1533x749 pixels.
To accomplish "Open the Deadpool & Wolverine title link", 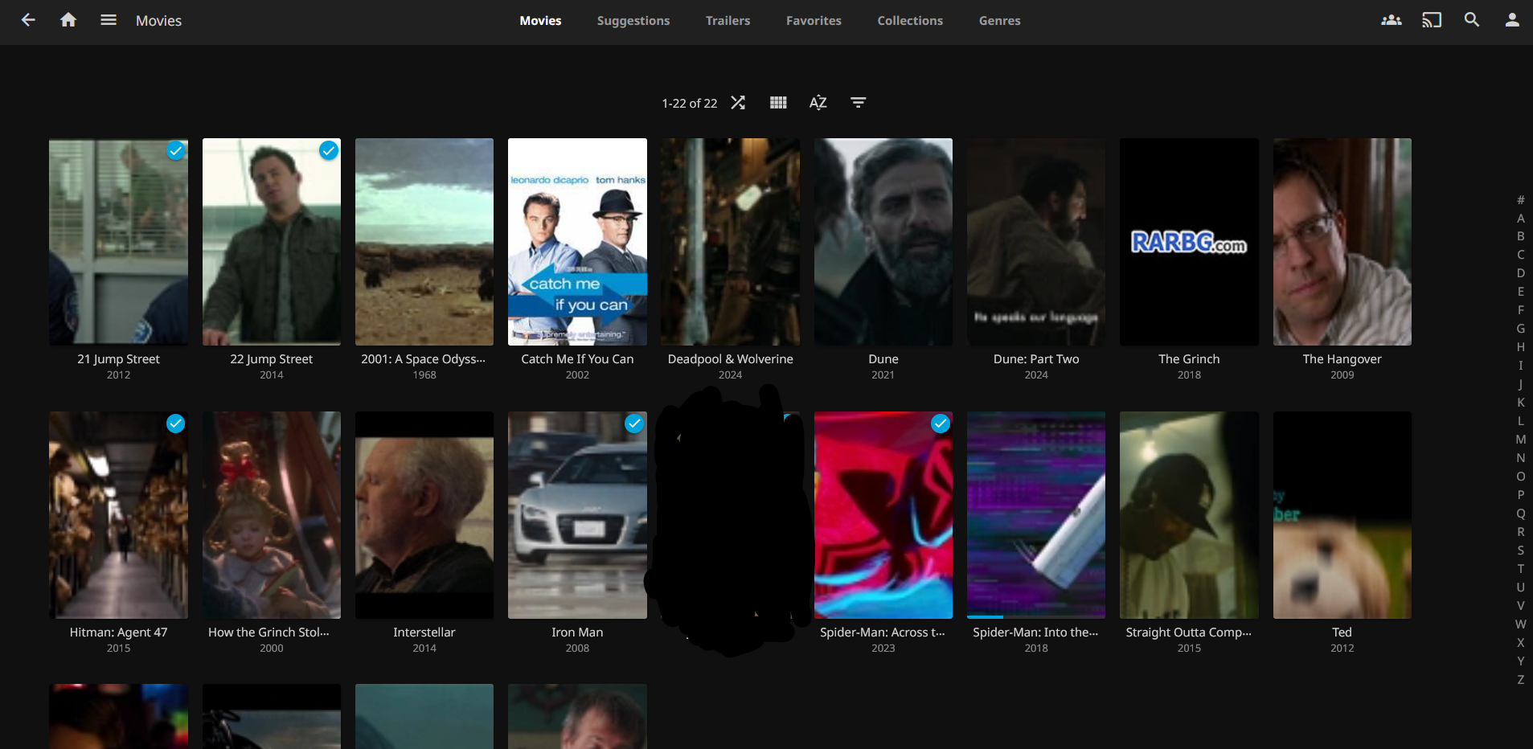I will (x=730, y=359).
